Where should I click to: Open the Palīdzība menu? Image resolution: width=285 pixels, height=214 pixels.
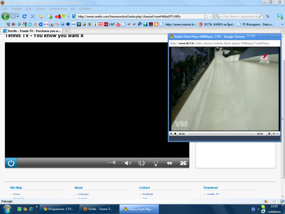coord(85,9)
